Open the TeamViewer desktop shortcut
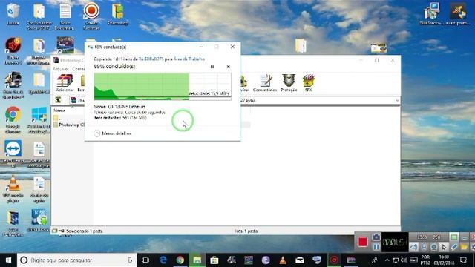Image resolution: width=475 pixels, height=267 pixels. point(13,154)
